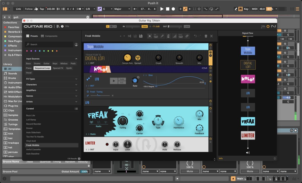The height and width of the screenshot is (183, 302).
Task: Toggle the output Limit button
Action: click(x=187, y=26)
